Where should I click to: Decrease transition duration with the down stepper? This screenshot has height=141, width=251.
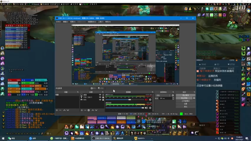[173, 99]
